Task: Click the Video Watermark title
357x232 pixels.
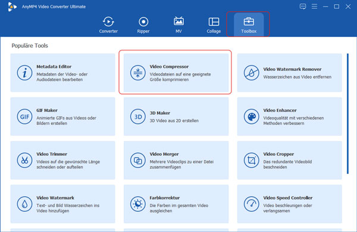Action: coord(55,197)
